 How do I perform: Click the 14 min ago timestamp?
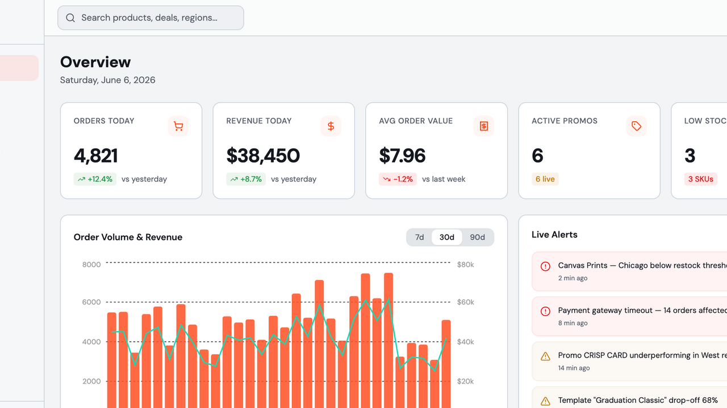tap(574, 368)
